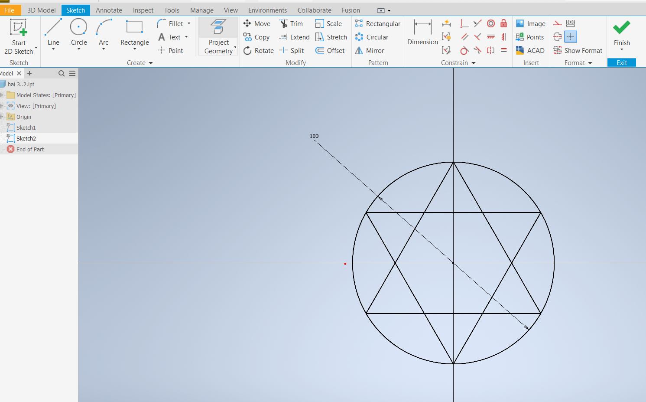This screenshot has width=646, height=402.
Task: Click the Mirror pattern icon
Action: tap(370, 51)
